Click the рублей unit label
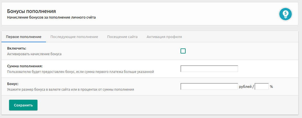The width and height of the screenshot is (302, 118). [x=245, y=87]
